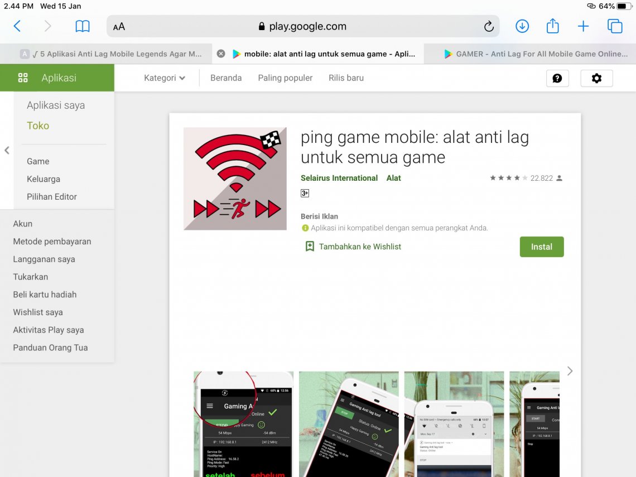636x477 pixels.
Task: Switch to GAMER - Anti Lag tab
Action: [530, 54]
